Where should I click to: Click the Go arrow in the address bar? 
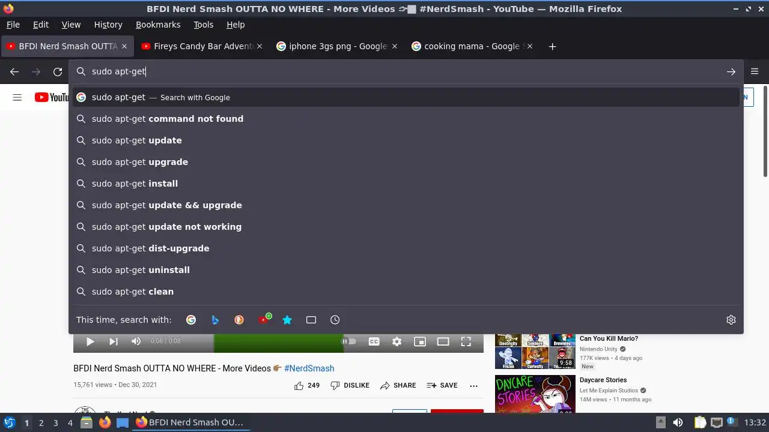click(731, 71)
